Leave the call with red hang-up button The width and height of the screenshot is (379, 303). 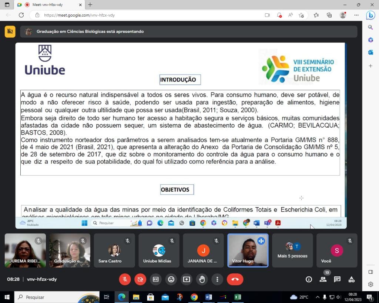tap(235, 279)
